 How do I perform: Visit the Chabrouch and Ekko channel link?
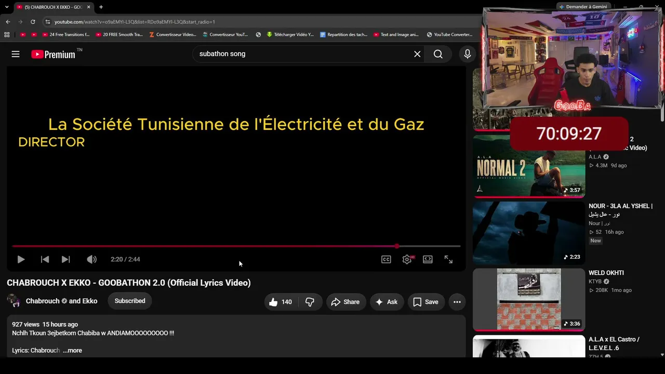click(61, 301)
